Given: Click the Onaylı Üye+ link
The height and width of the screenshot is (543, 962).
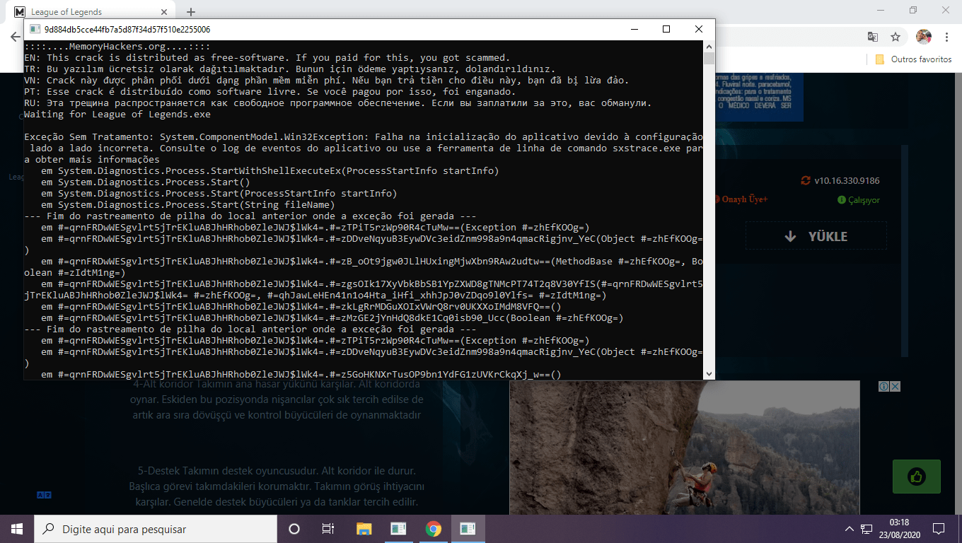Looking at the screenshot, I should point(744,200).
